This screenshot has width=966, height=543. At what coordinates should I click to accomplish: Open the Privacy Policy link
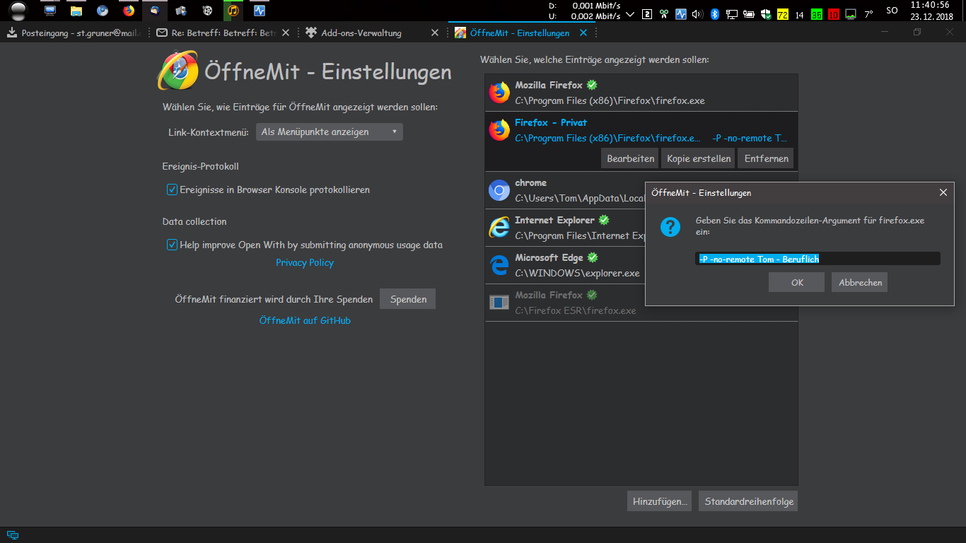(x=305, y=262)
